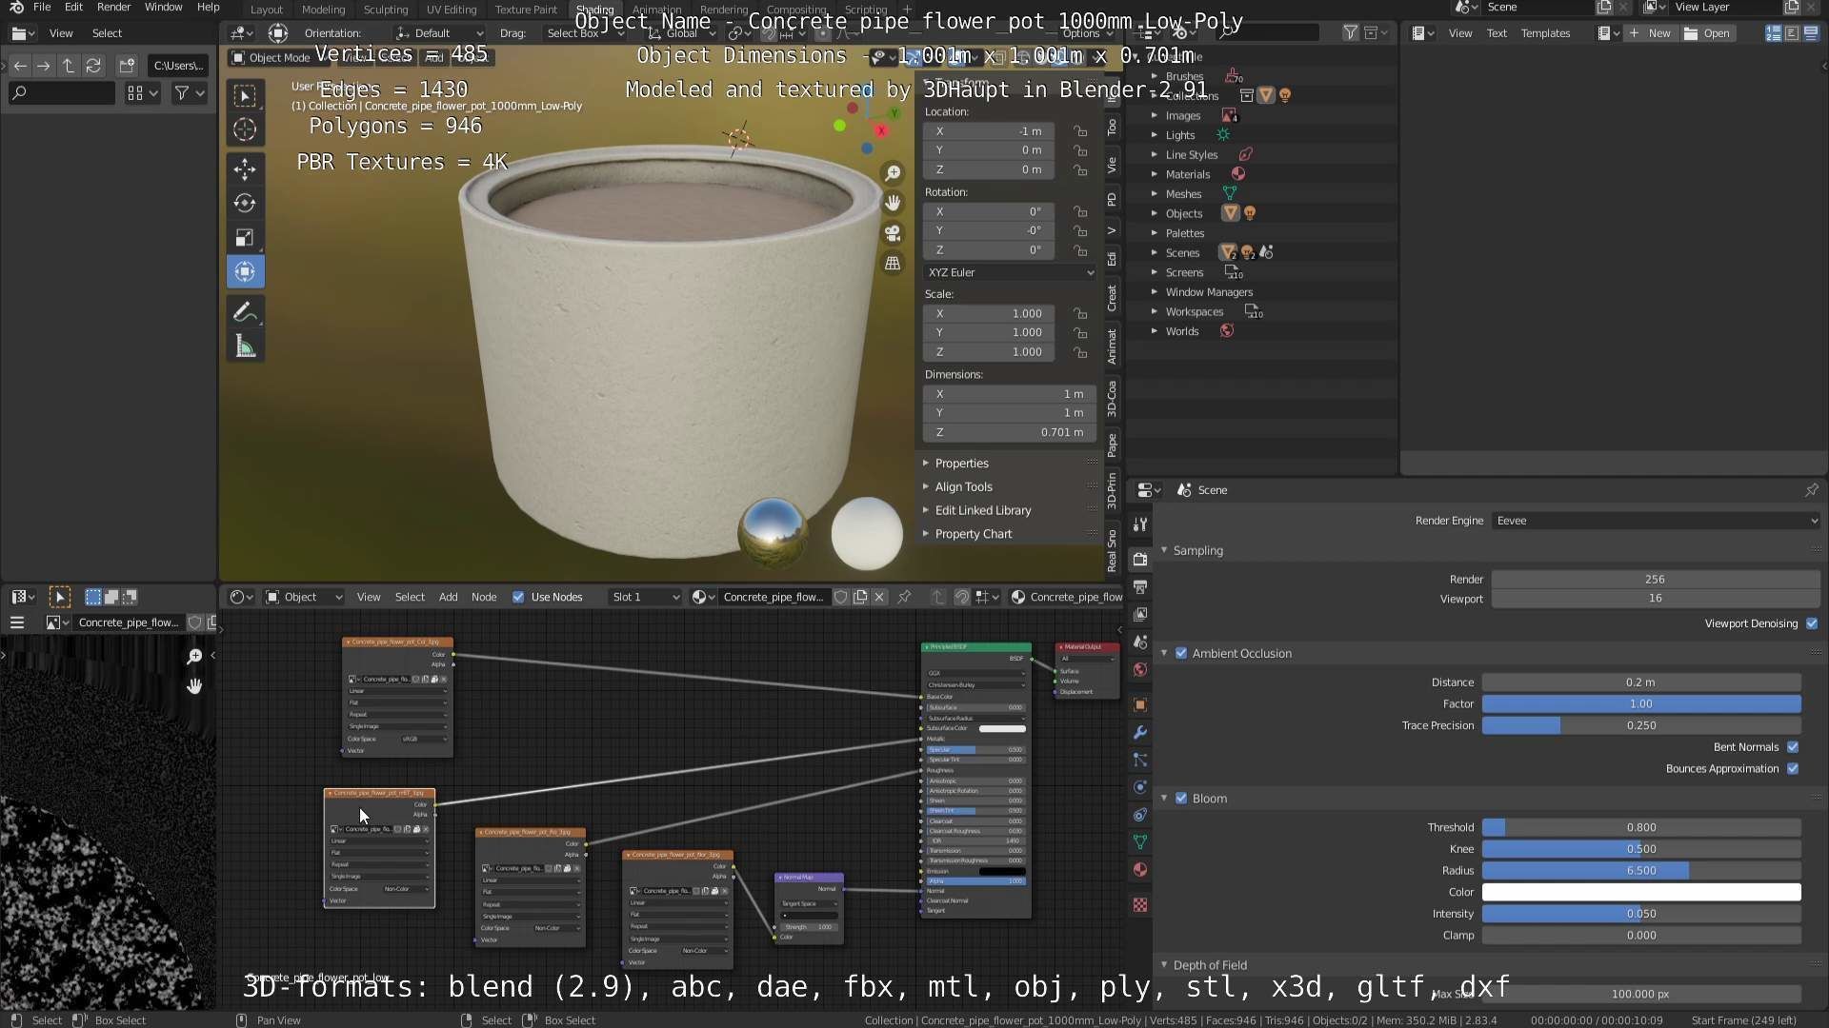The width and height of the screenshot is (1829, 1028).
Task: Select the Annotate tool
Action: tap(245, 311)
